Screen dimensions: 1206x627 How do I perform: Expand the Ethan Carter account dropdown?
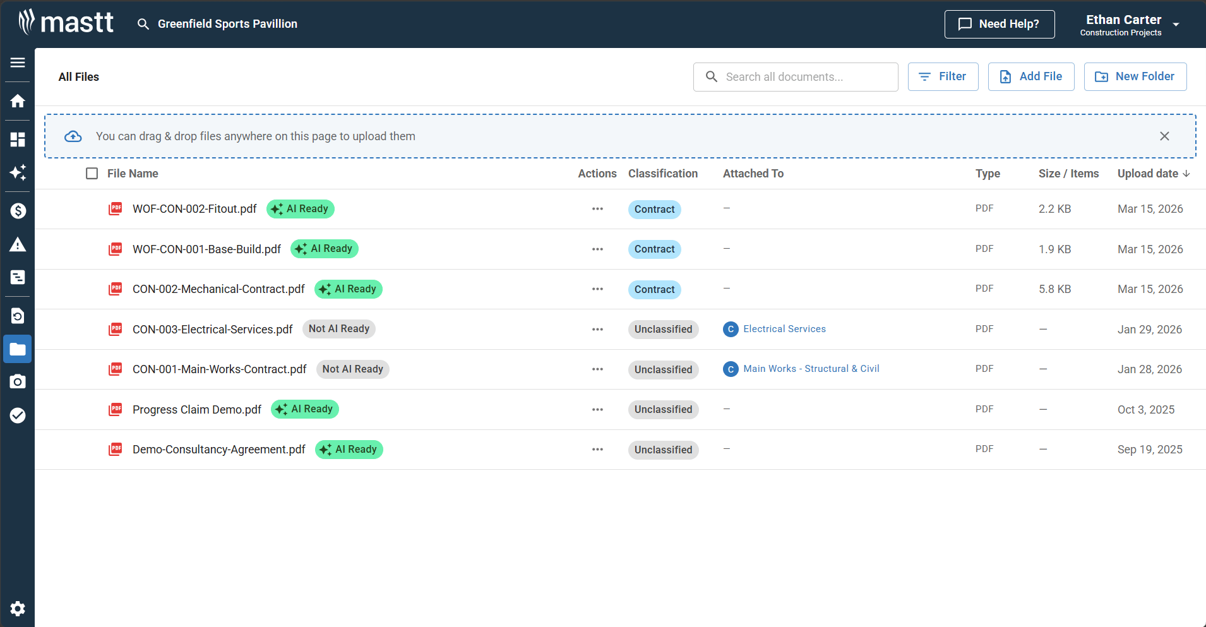pyautogui.click(x=1176, y=25)
